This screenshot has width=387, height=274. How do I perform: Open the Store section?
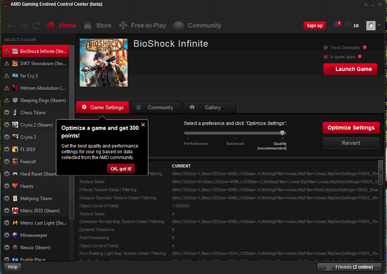coord(98,25)
